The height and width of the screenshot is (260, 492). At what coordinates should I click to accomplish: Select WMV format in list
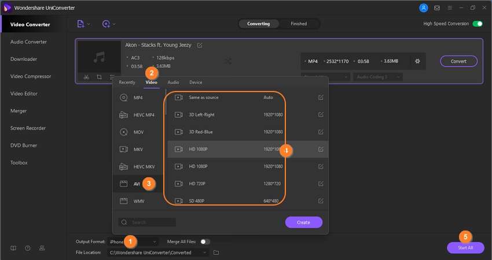(138, 201)
